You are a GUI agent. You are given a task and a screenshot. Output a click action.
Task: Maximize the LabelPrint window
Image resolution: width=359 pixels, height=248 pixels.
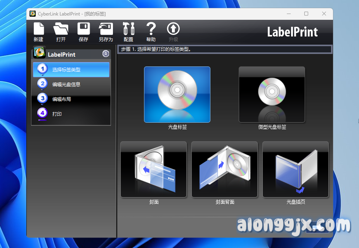point(306,14)
